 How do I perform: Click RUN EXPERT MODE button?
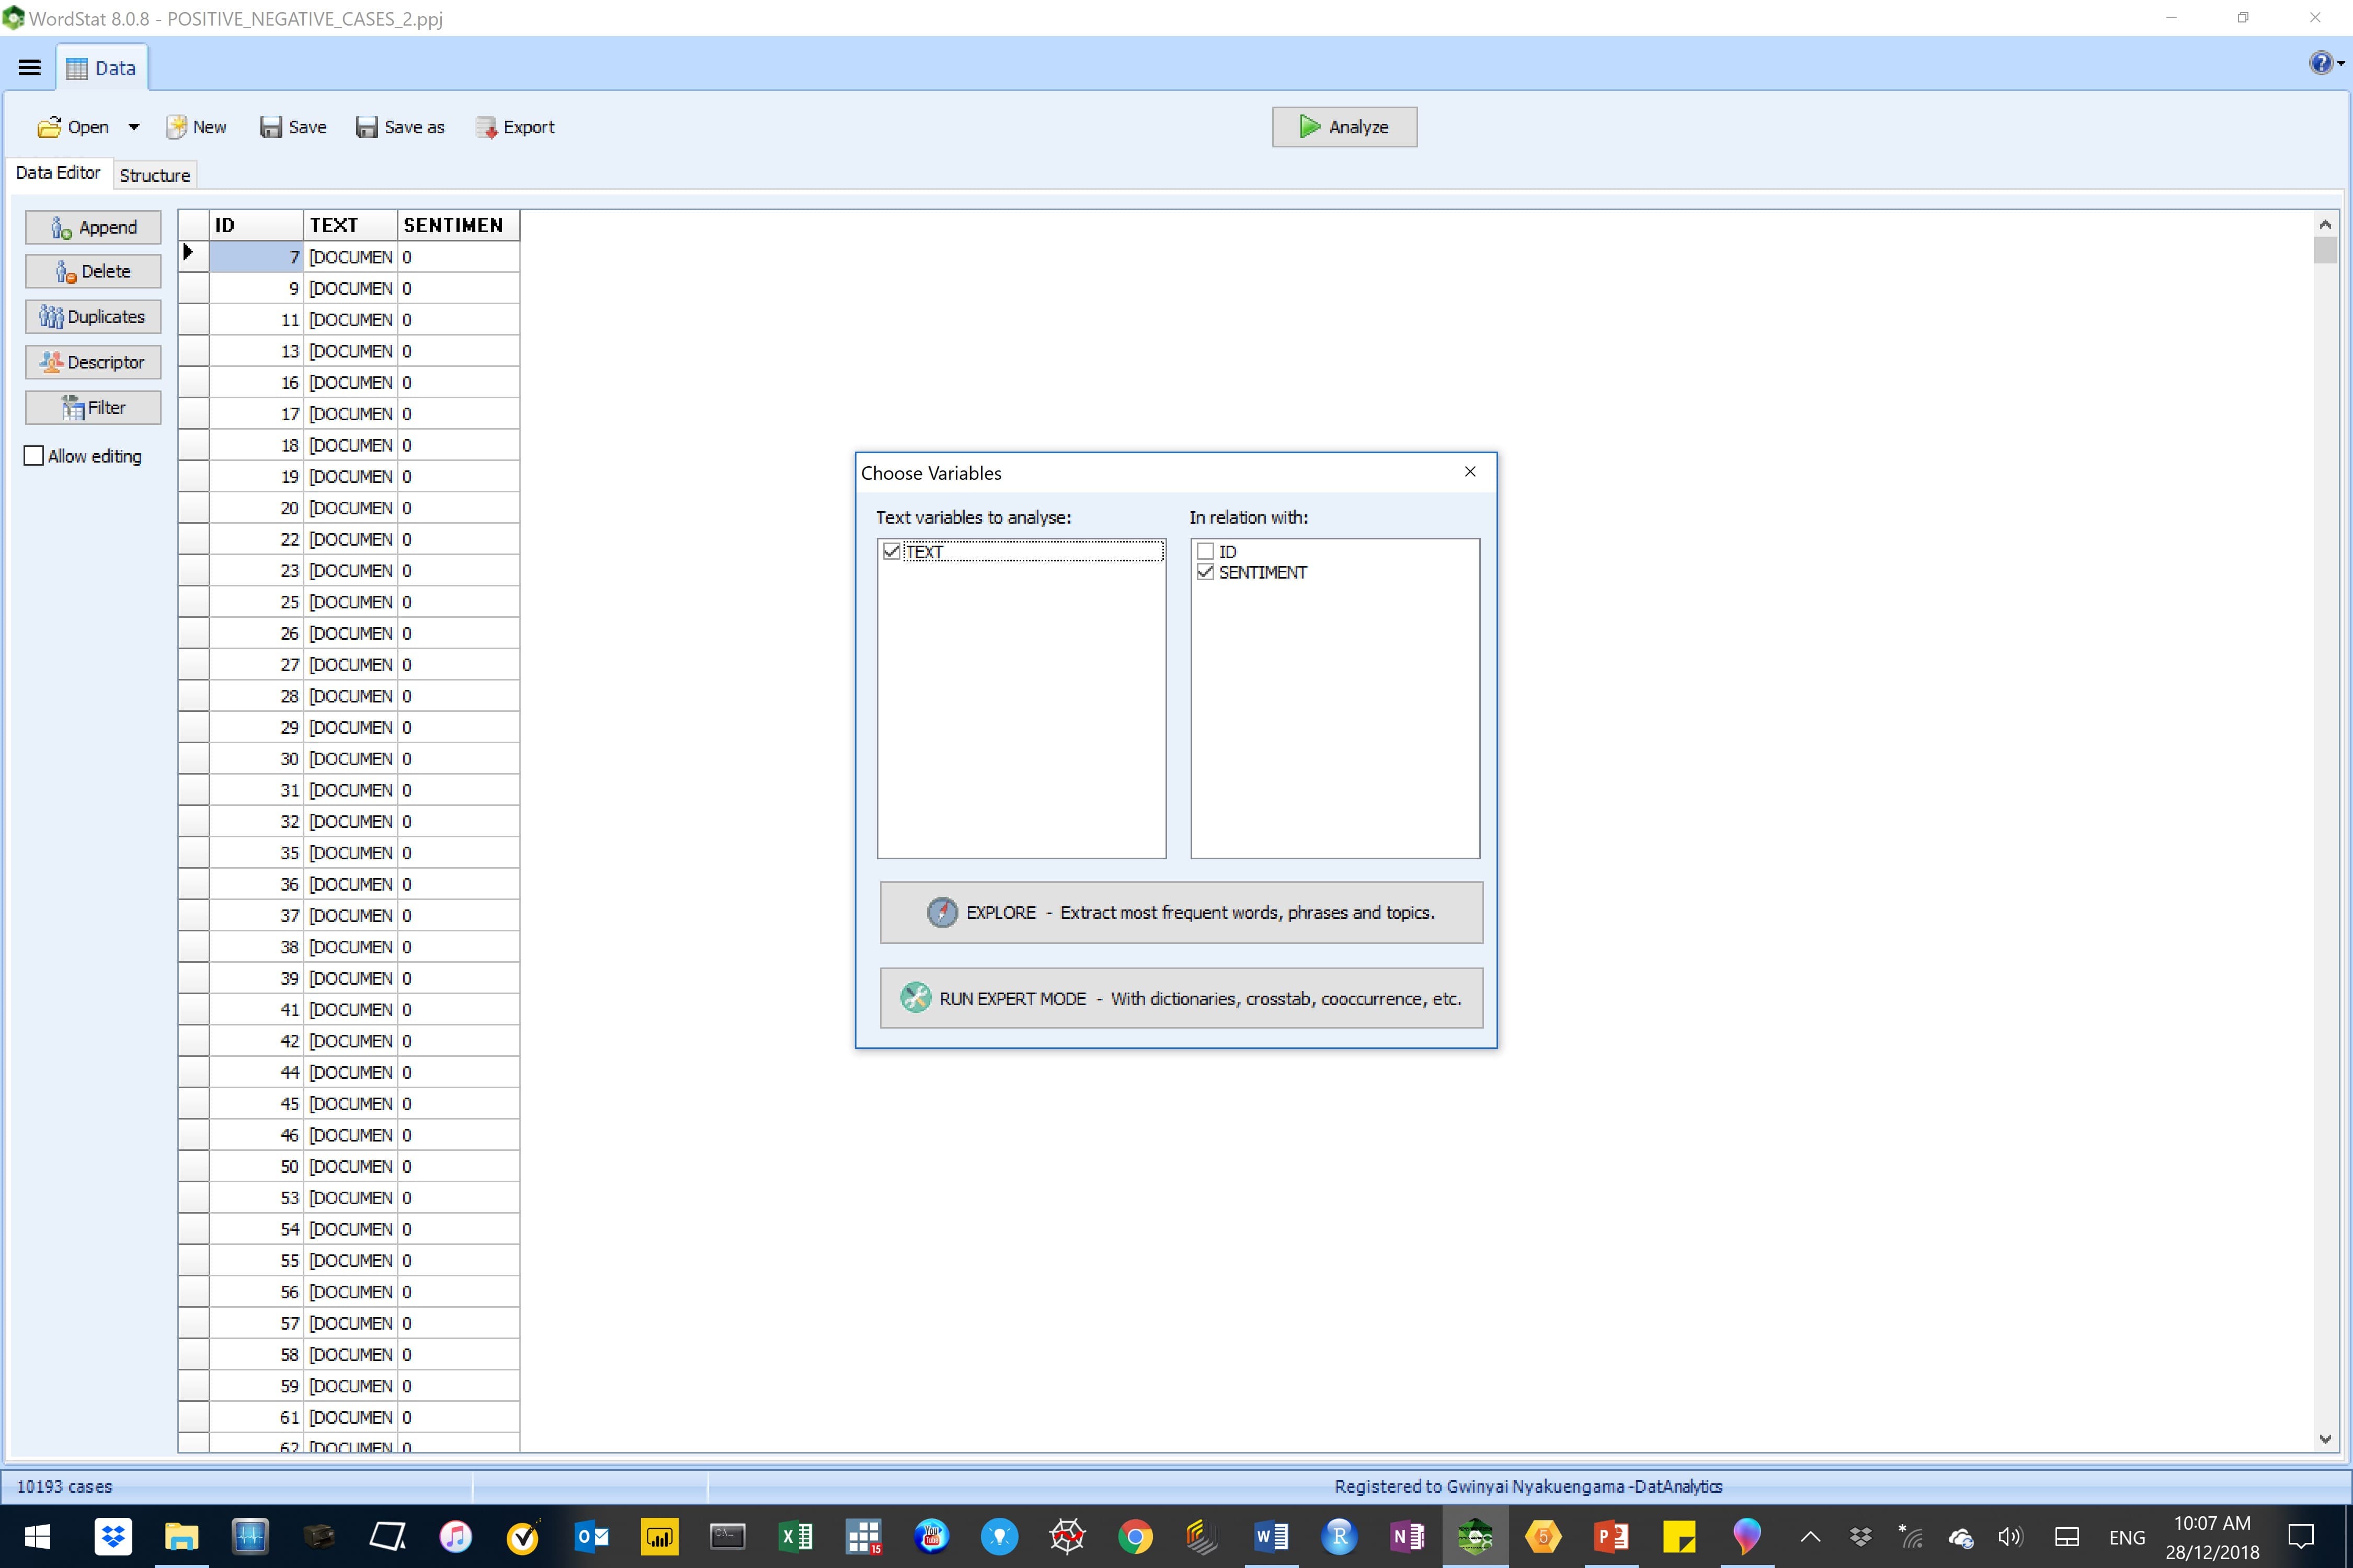click(x=1181, y=998)
